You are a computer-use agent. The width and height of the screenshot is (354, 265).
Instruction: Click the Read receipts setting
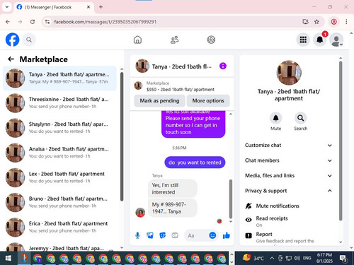coord(289,221)
